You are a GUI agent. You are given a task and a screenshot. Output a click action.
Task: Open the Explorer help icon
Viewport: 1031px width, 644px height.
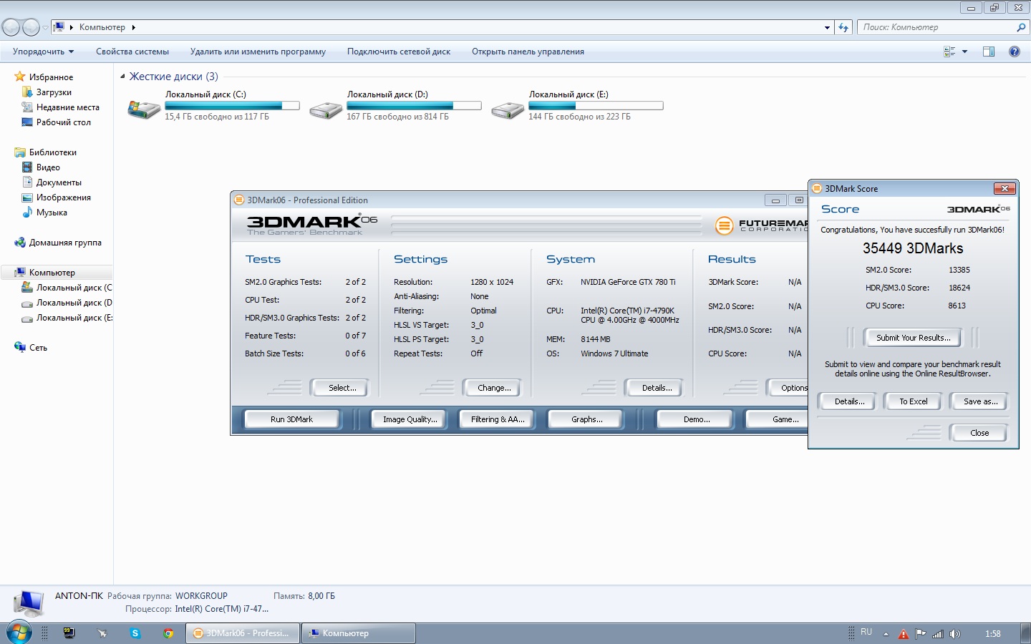tap(1014, 52)
